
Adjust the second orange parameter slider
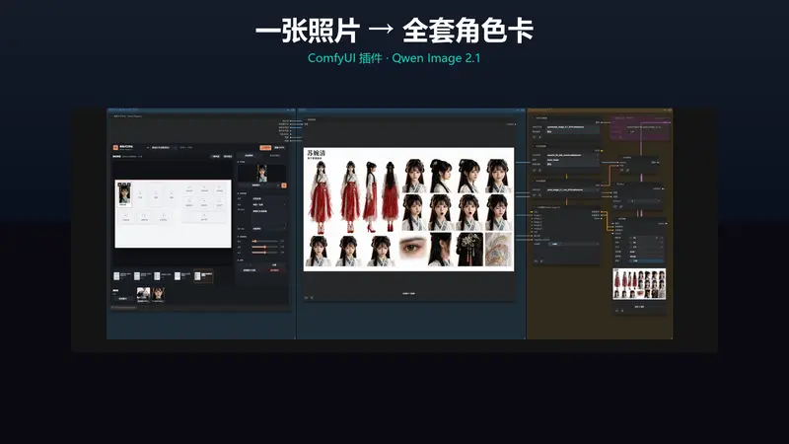point(265,247)
